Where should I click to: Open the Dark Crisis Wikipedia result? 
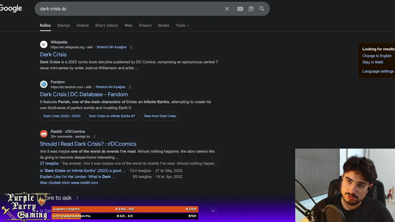point(53,54)
